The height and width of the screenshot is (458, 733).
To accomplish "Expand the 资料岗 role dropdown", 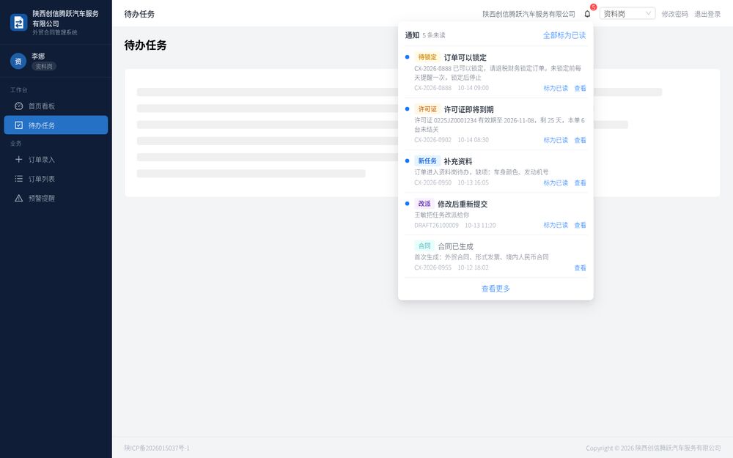I will point(627,14).
